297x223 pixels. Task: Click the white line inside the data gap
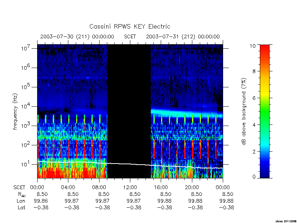click(129, 164)
